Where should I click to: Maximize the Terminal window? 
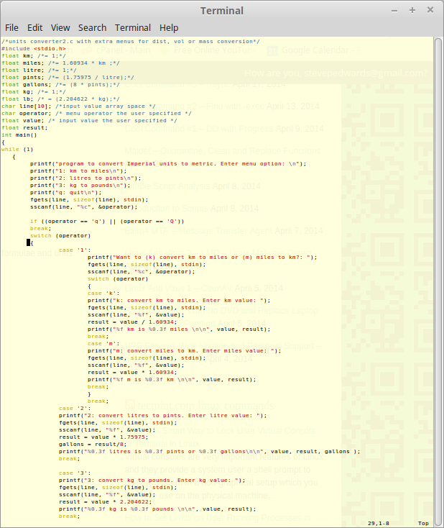[412, 11]
